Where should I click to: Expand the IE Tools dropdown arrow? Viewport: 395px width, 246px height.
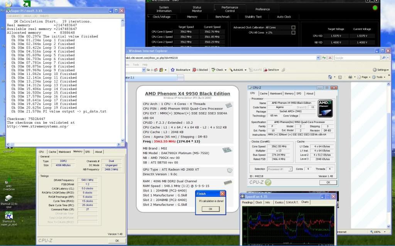click(385, 77)
